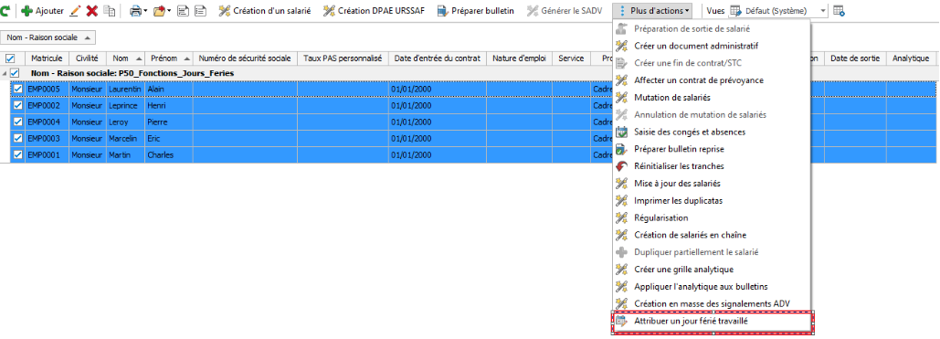The width and height of the screenshot is (940, 339).
Task: Select Appliquer l'analytique aux bulletins
Action: (711, 287)
